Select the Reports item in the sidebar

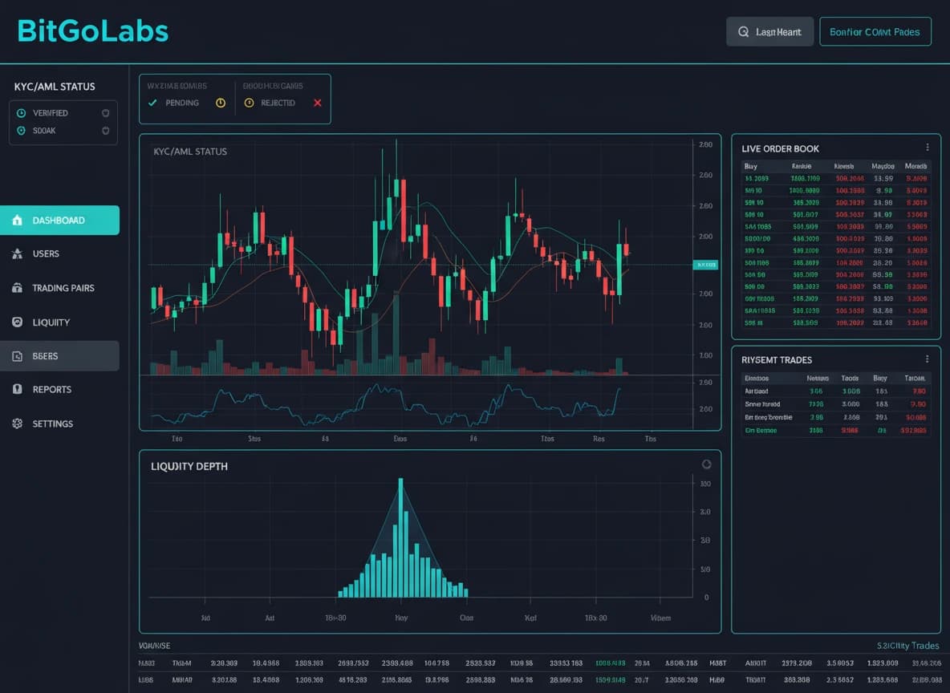tap(51, 389)
